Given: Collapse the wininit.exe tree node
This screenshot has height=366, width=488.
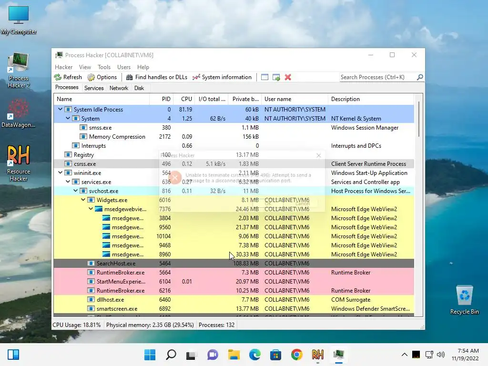Looking at the screenshot, I should pos(60,173).
